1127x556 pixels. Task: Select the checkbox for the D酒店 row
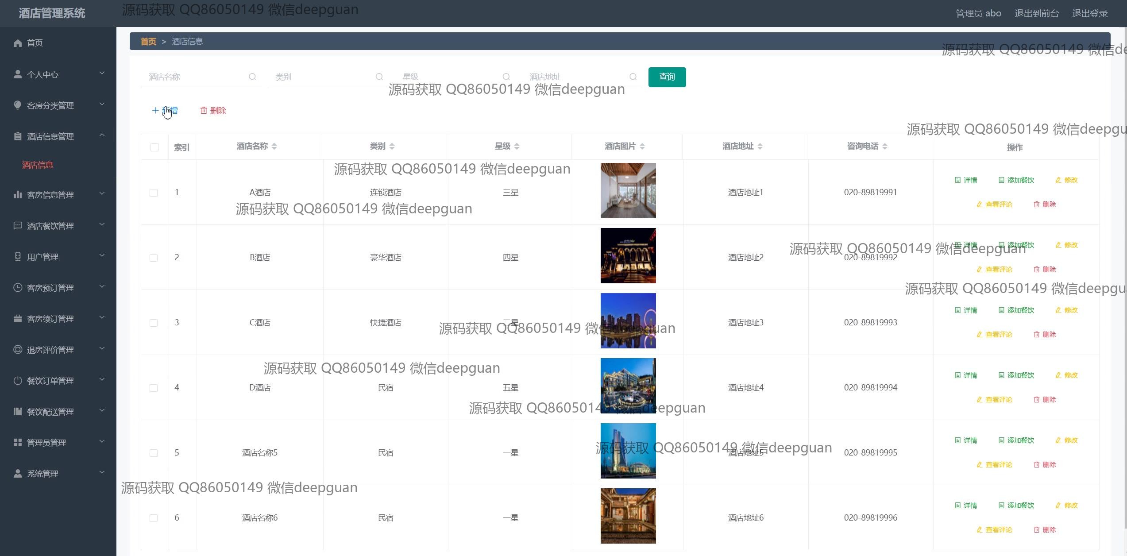point(154,388)
